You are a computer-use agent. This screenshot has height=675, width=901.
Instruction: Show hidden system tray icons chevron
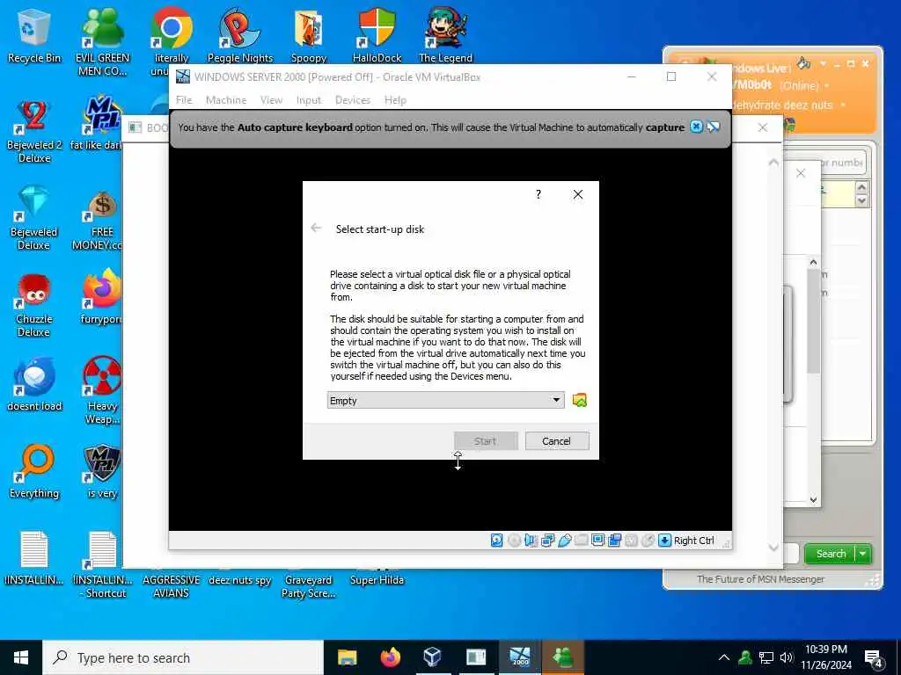click(x=724, y=657)
